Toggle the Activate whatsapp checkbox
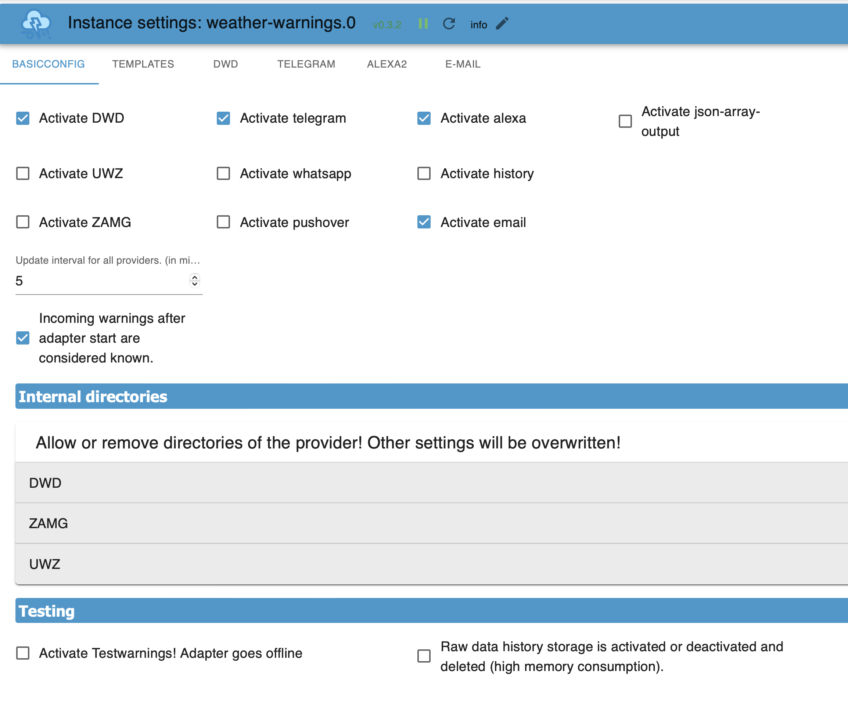This screenshot has height=714, width=848. [223, 174]
